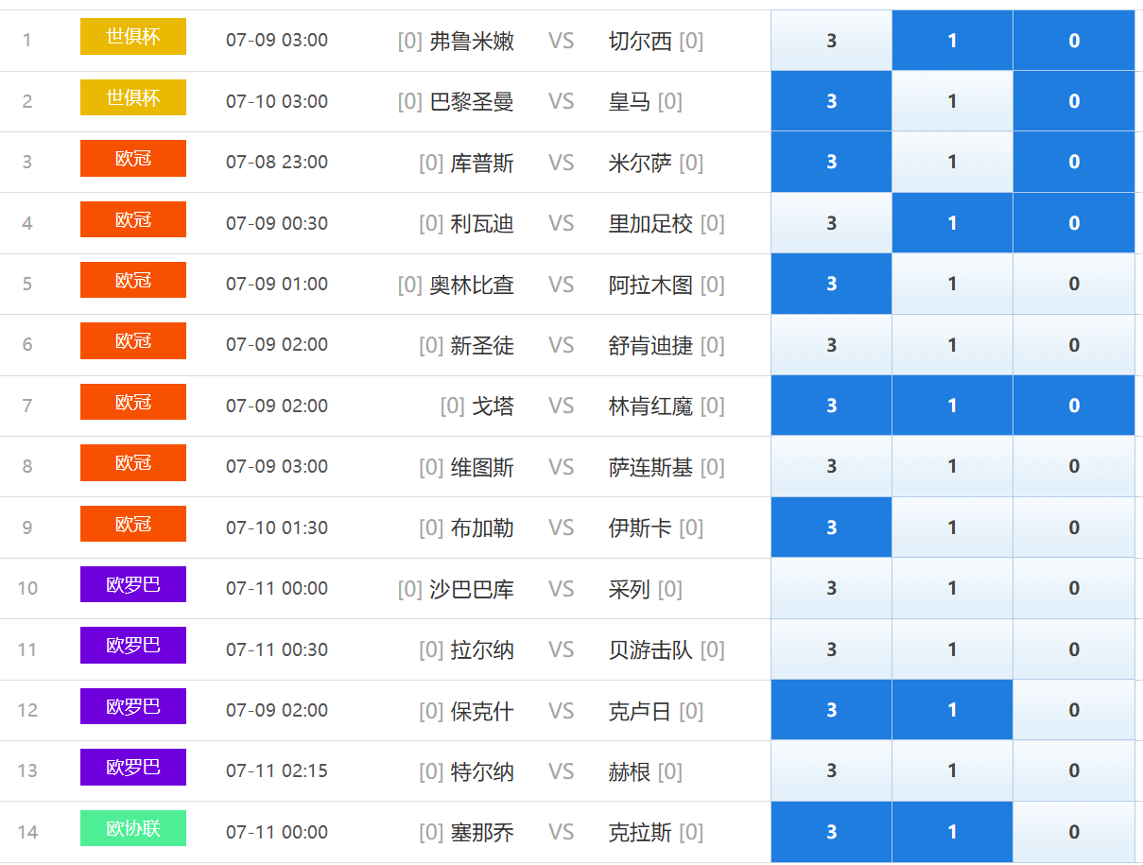Image resolution: width=1143 pixels, height=865 pixels.
Task: Select option 3 for 新圣徒 vs 舒肯迪捷
Action: pyautogui.click(x=831, y=345)
